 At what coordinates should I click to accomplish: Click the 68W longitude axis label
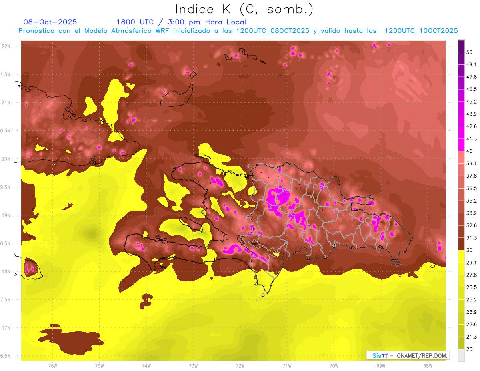click(427, 366)
